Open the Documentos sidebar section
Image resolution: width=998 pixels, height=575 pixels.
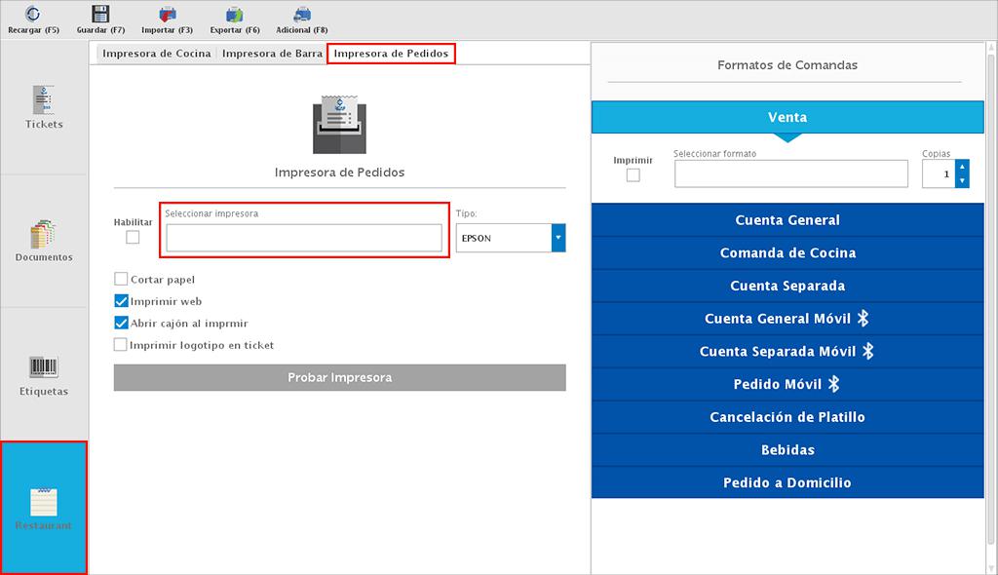[x=44, y=241]
